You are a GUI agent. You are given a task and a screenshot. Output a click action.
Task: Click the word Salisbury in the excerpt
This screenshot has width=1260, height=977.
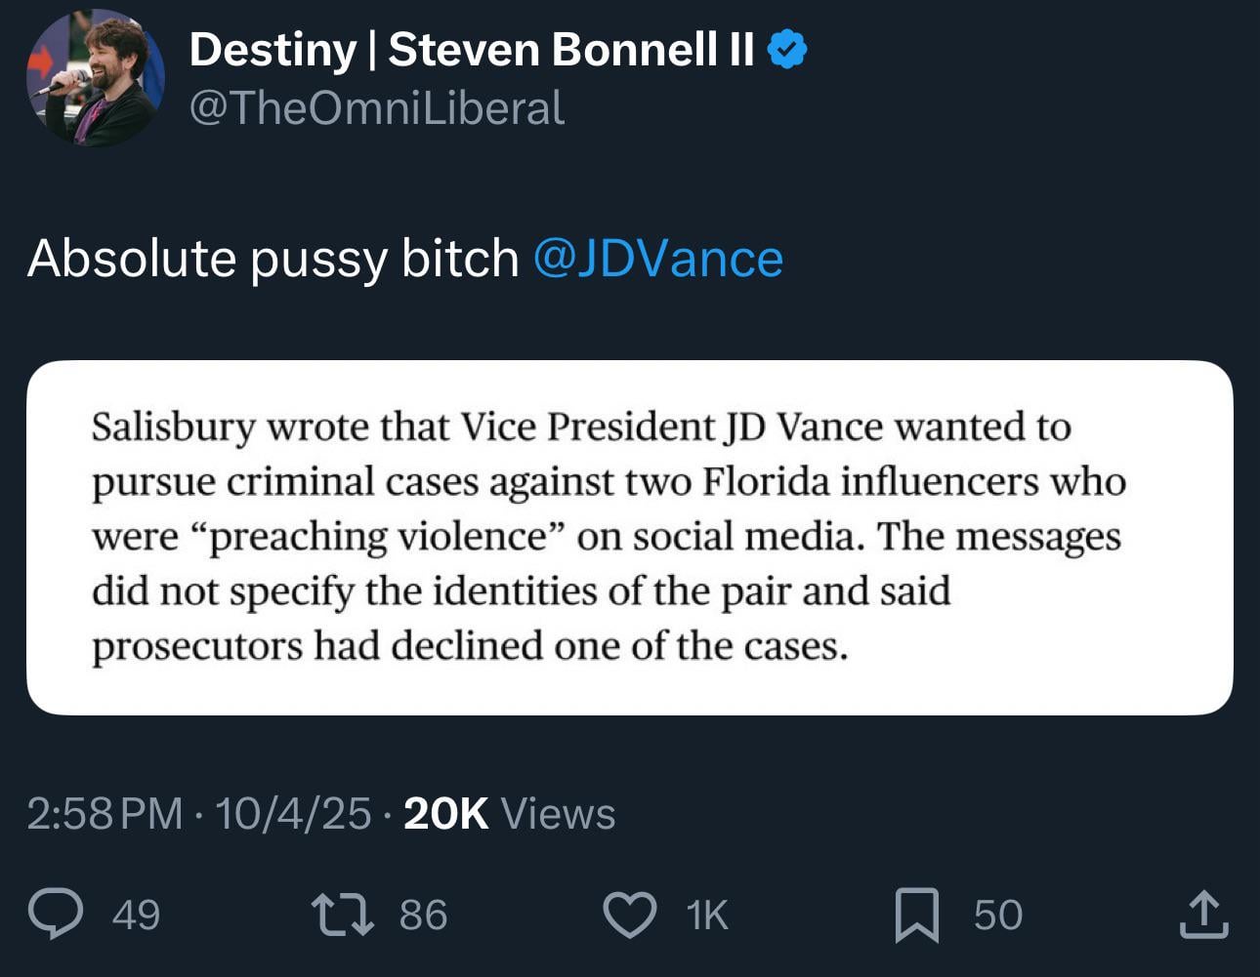pyautogui.click(x=173, y=427)
